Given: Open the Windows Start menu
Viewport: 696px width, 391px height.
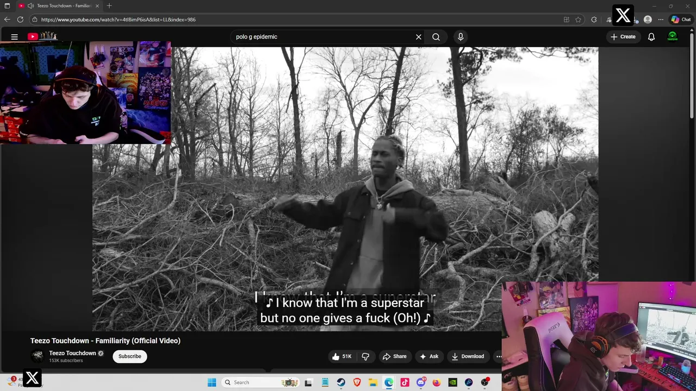Looking at the screenshot, I should (x=212, y=382).
